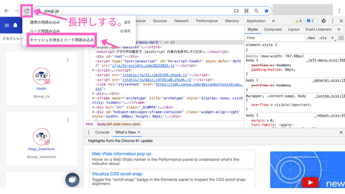Click the Styles filter input field

coord(274,38)
